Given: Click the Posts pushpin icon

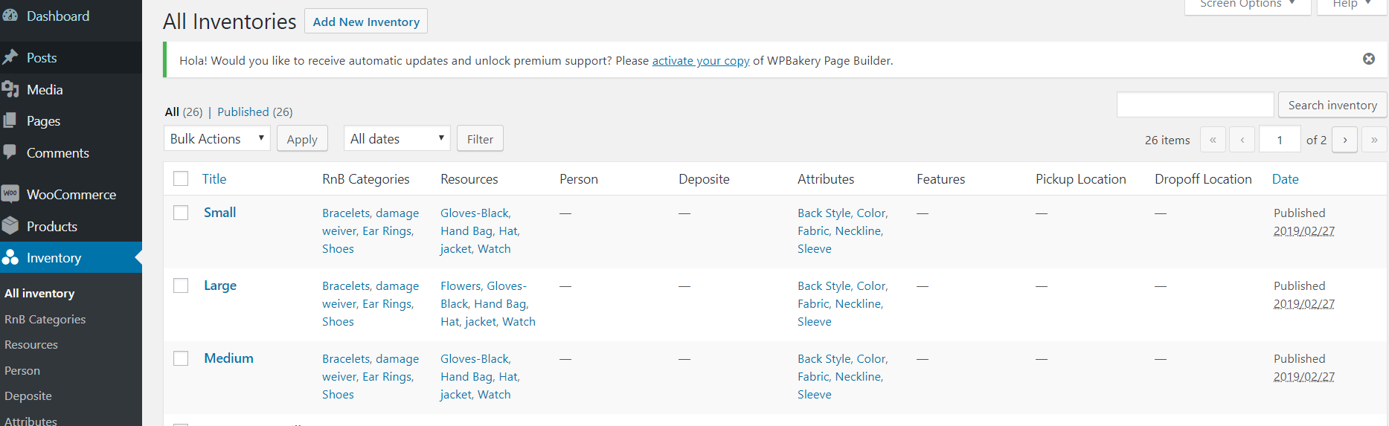Looking at the screenshot, I should 10,57.
